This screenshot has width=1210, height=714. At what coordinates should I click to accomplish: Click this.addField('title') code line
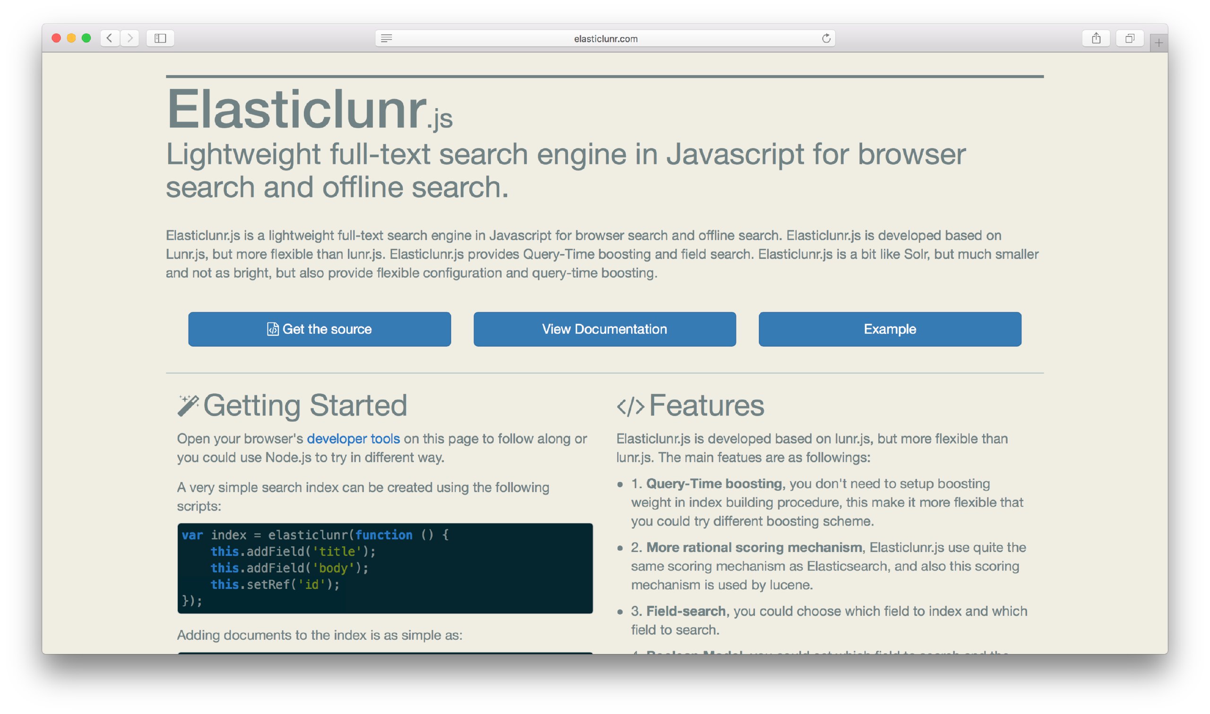click(x=293, y=552)
